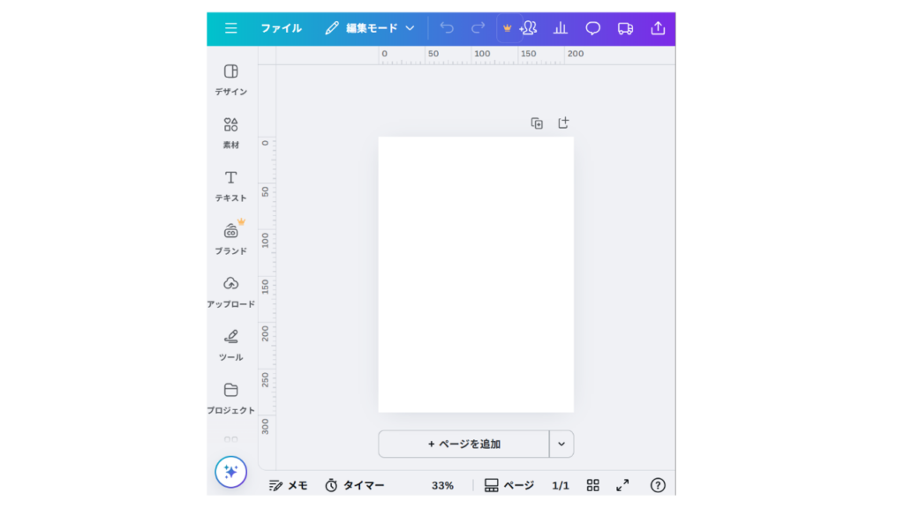
Task: Open the デザイン sidebar tab
Action: point(230,78)
